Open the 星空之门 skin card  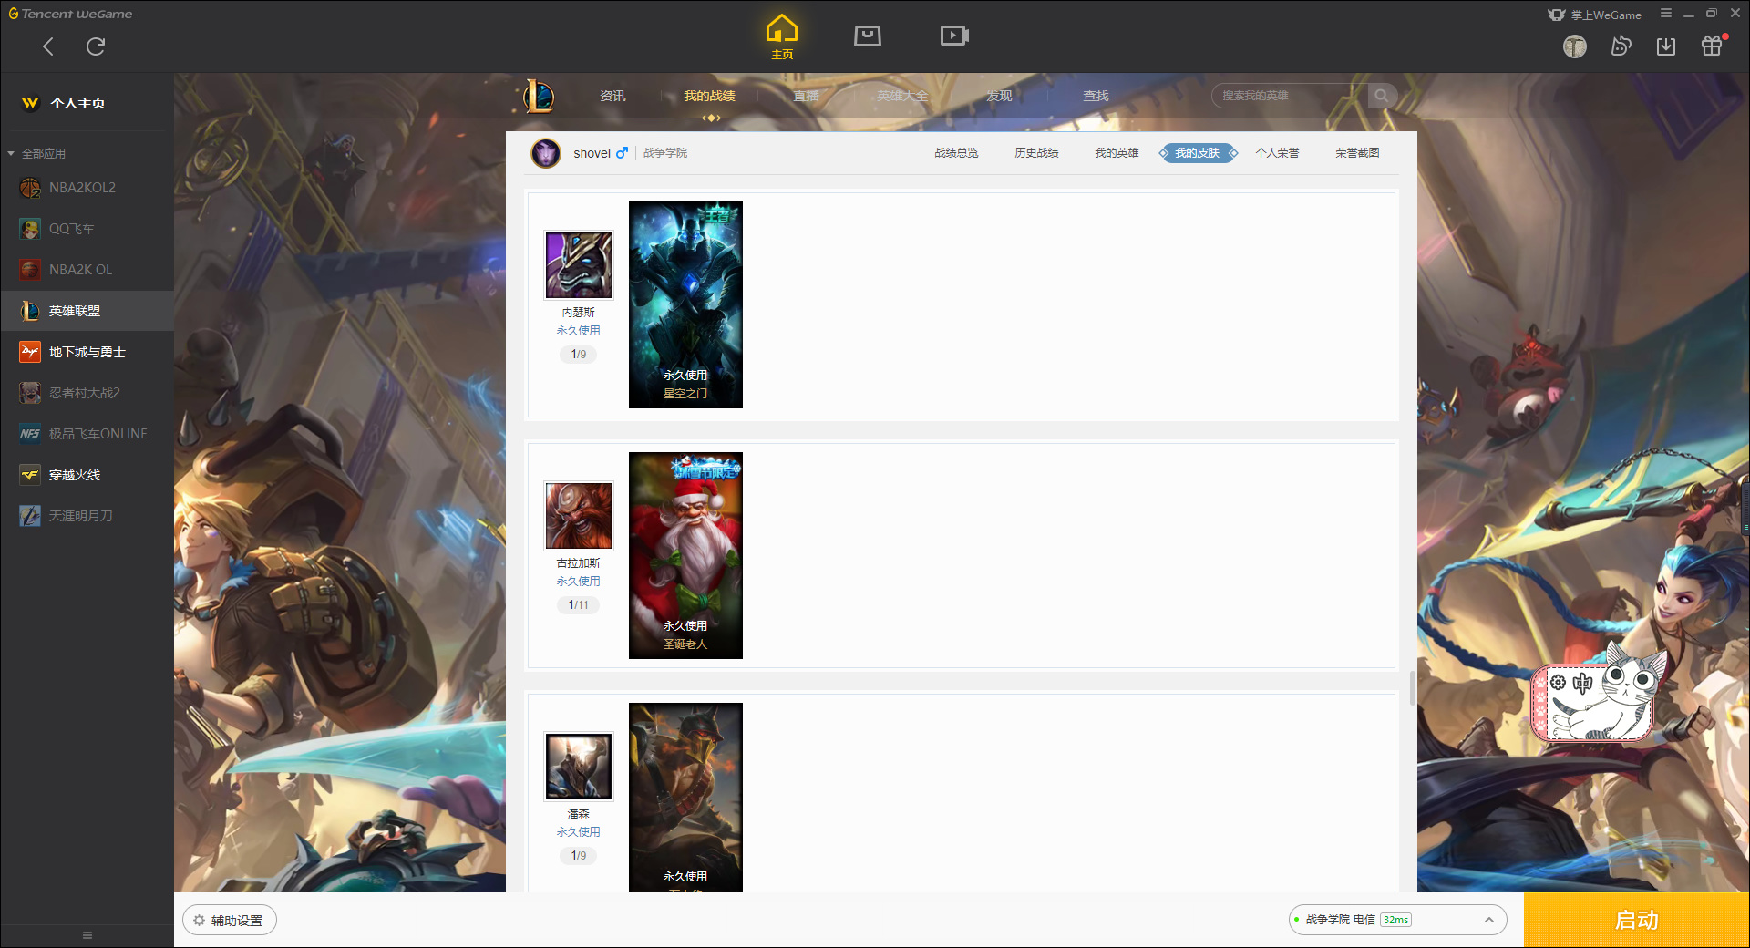click(685, 304)
